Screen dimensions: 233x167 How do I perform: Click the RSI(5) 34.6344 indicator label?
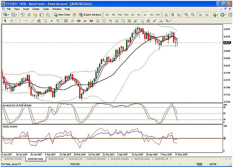[x=10, y=126]
